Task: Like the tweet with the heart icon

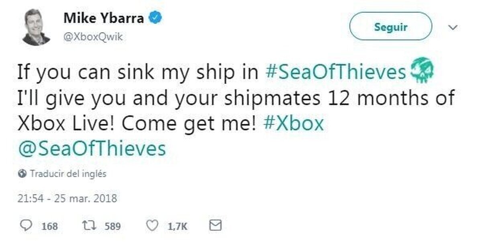Action: point(153,226)
